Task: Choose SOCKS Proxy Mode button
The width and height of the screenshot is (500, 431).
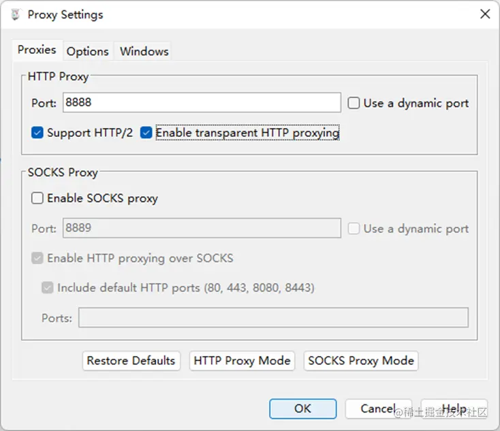Action: pyautogui.click(x=361, y=361)
